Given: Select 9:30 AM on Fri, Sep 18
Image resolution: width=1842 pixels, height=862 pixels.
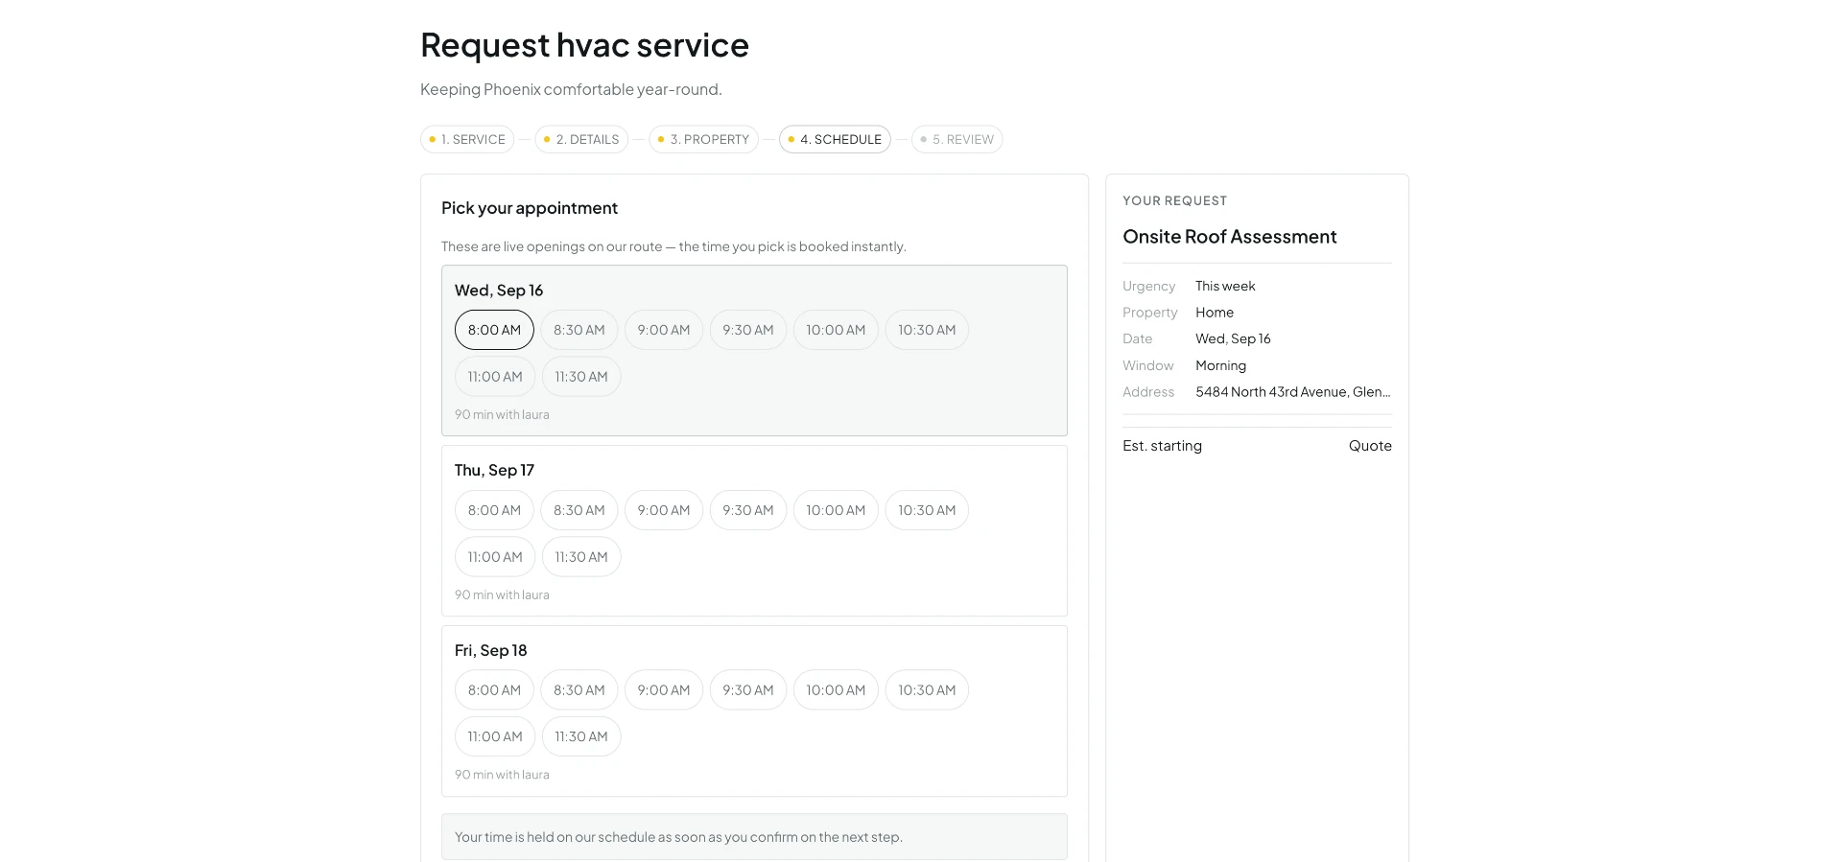Looking at the screenshot, I should click(748, 689).
